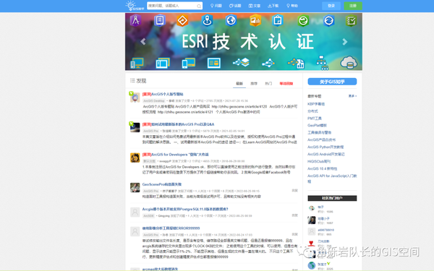Switch to the 热门 tab
This screenshot has height=271, width=434.
click(x=268, y=84)
